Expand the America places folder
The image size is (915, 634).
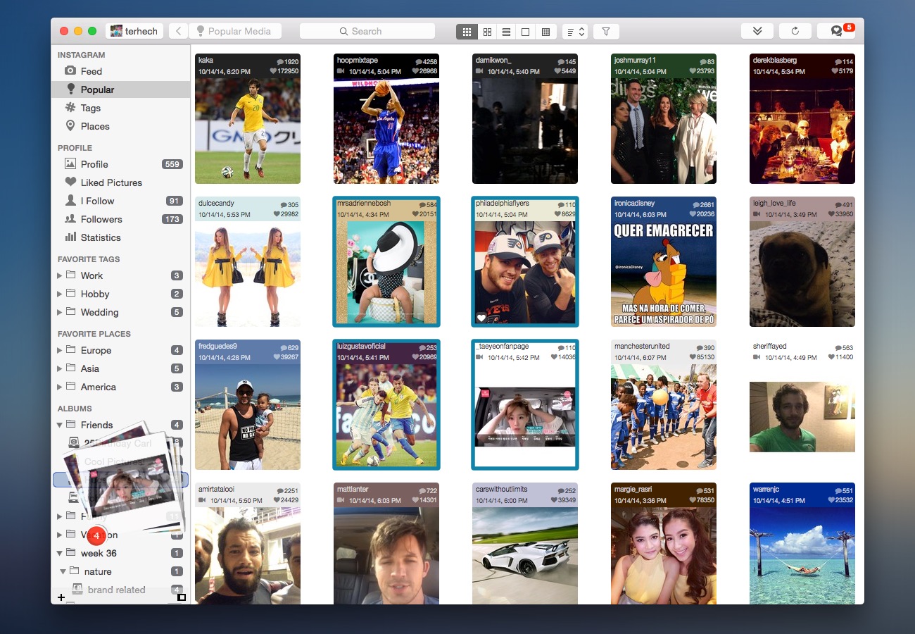click(x=60, y=387)
